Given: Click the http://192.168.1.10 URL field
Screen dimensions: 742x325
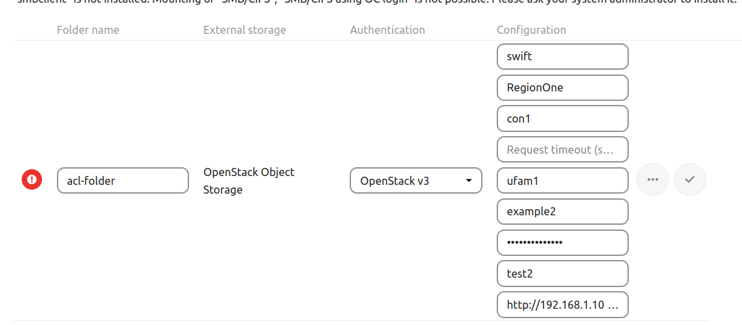Looking at the screenshot, I should (x=562, y=305).
